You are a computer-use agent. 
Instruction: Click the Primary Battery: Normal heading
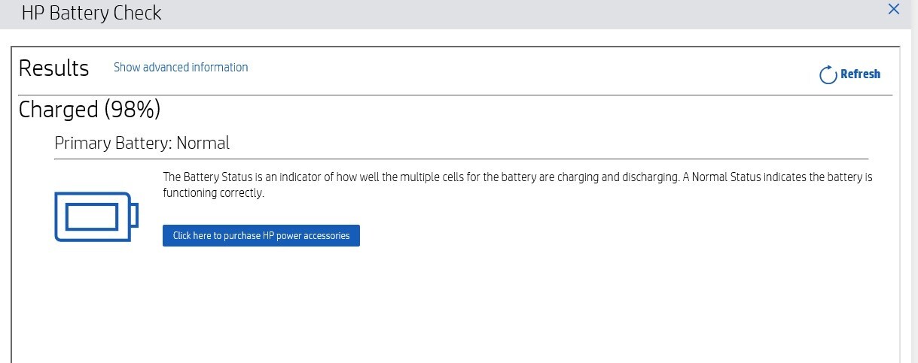coord(142,143)
